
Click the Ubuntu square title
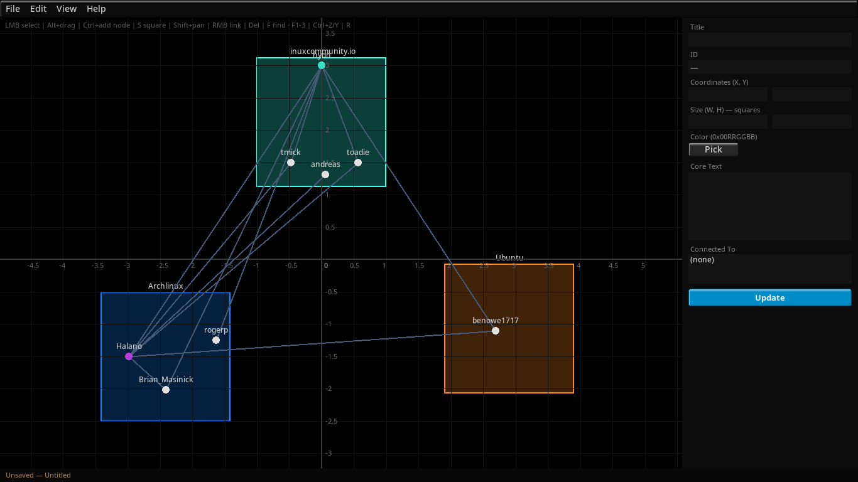pyautogui.click(x=509, y=258)
